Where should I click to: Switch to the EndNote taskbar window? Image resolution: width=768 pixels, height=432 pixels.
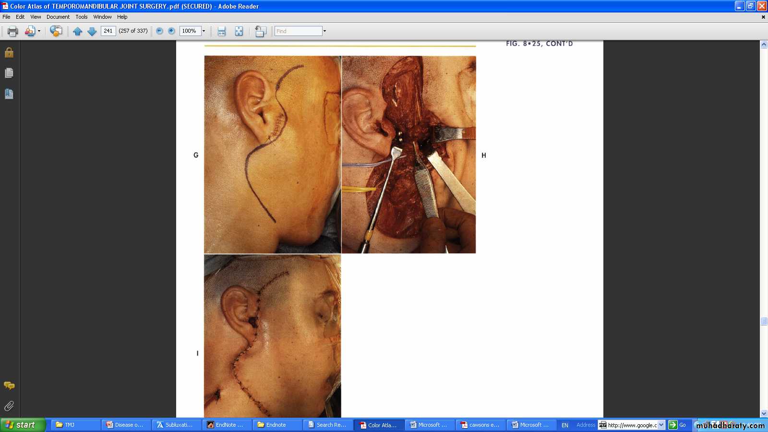coord(228,425)
